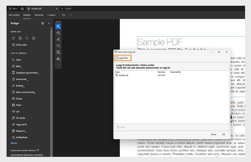Star the sample.pdf tab as favorite
This screenshot has height=162, width=251.
coord(29,9)
